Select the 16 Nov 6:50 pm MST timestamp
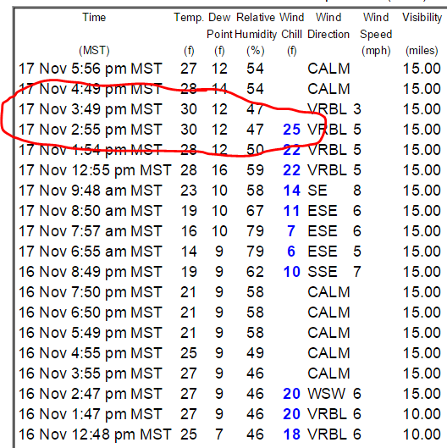Screen dimensions: 447x448 (91, 312)
